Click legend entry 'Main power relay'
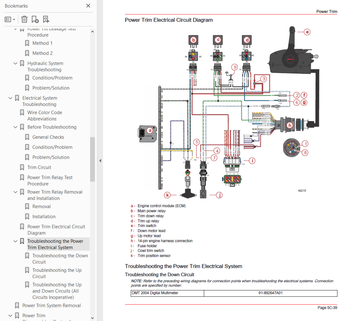Screen dimensions: 351x321 tap(152, 211)
